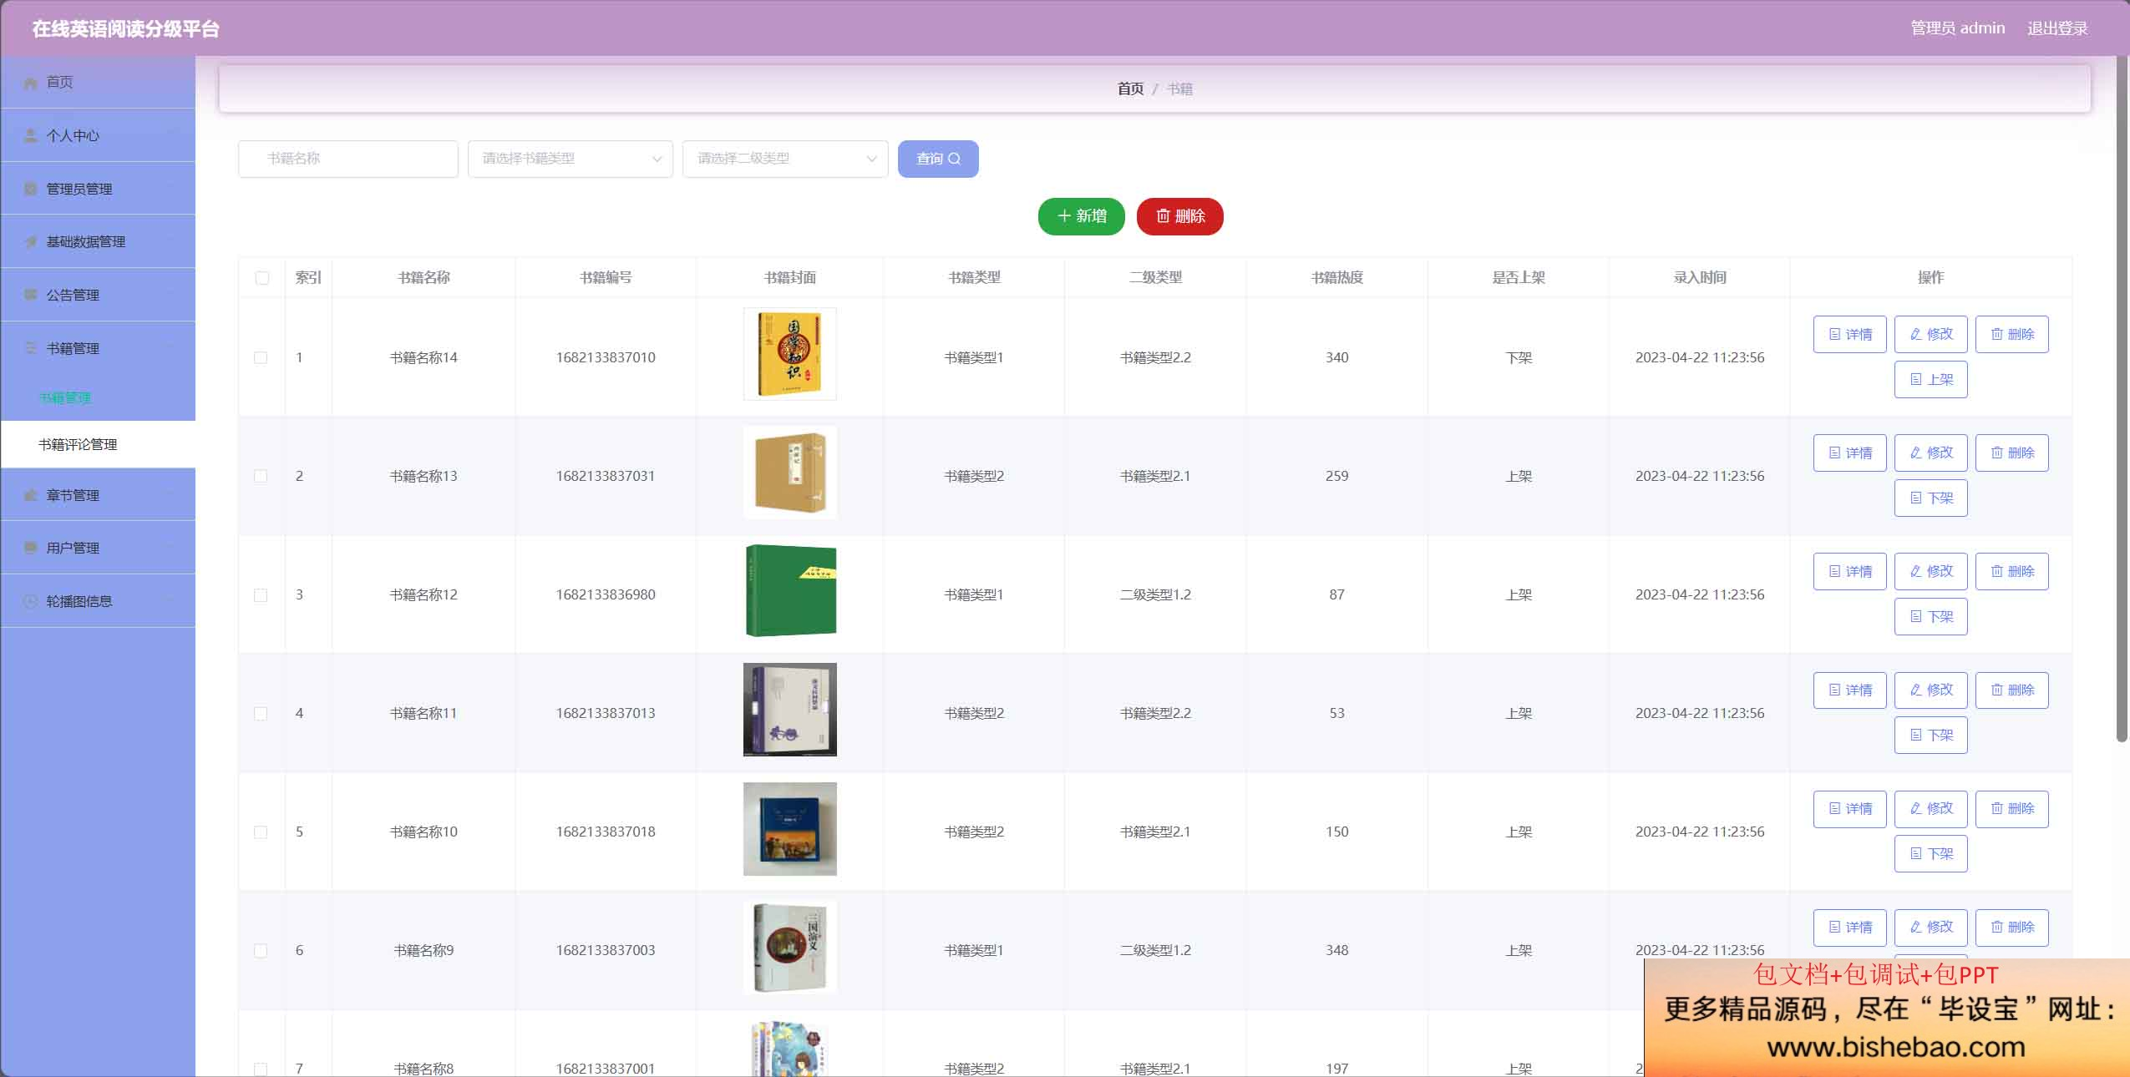
Task: Toggle the select-all checkbox in table header
Action: [x=262, y=278]
